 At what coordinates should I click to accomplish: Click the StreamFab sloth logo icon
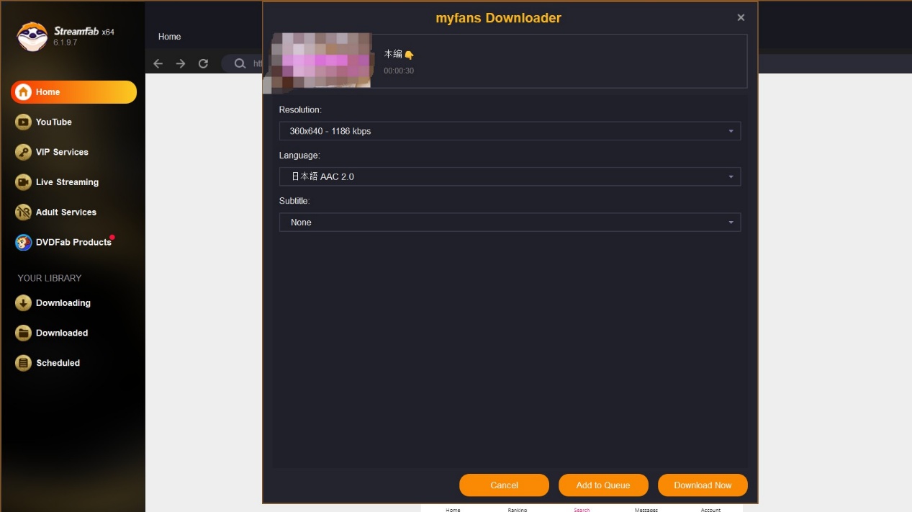click(32, 36)
